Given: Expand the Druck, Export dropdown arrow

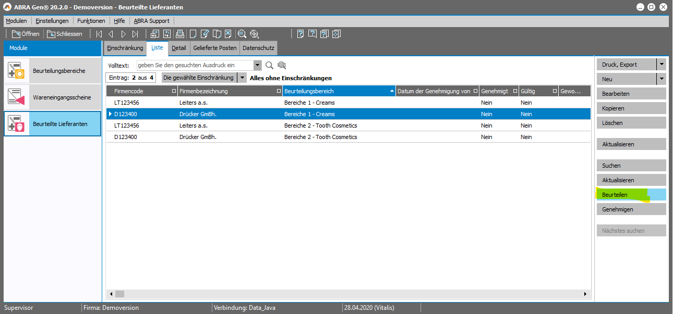Looking at the screenshot, I should 661,65.
